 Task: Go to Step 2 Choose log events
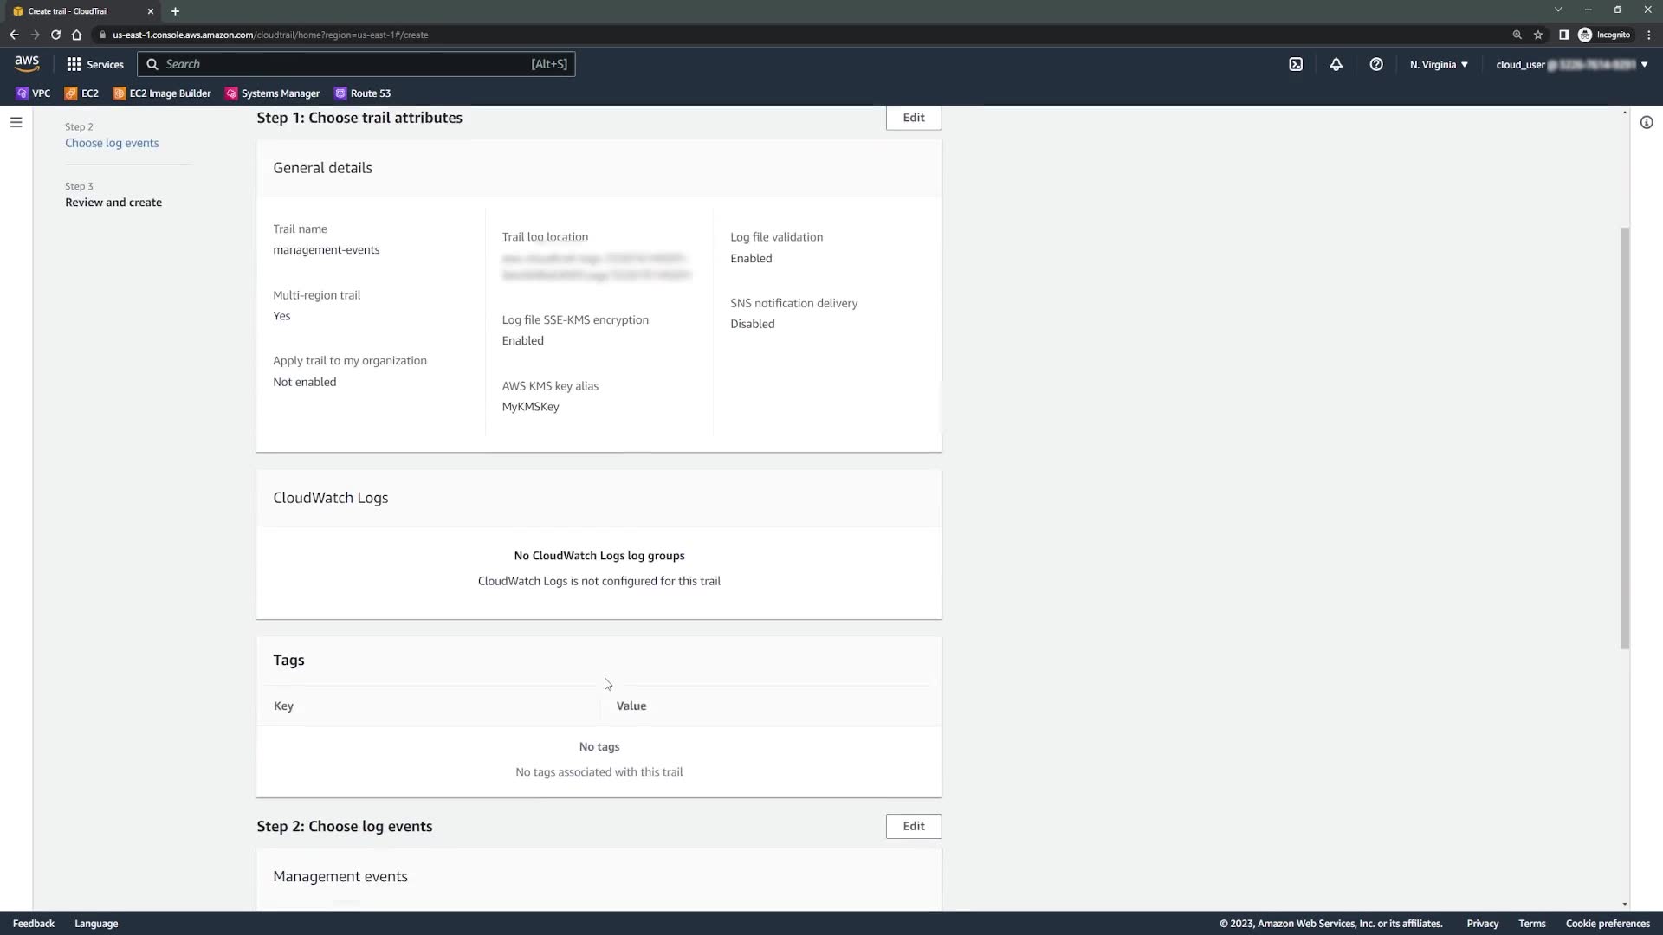pos(112,143)
